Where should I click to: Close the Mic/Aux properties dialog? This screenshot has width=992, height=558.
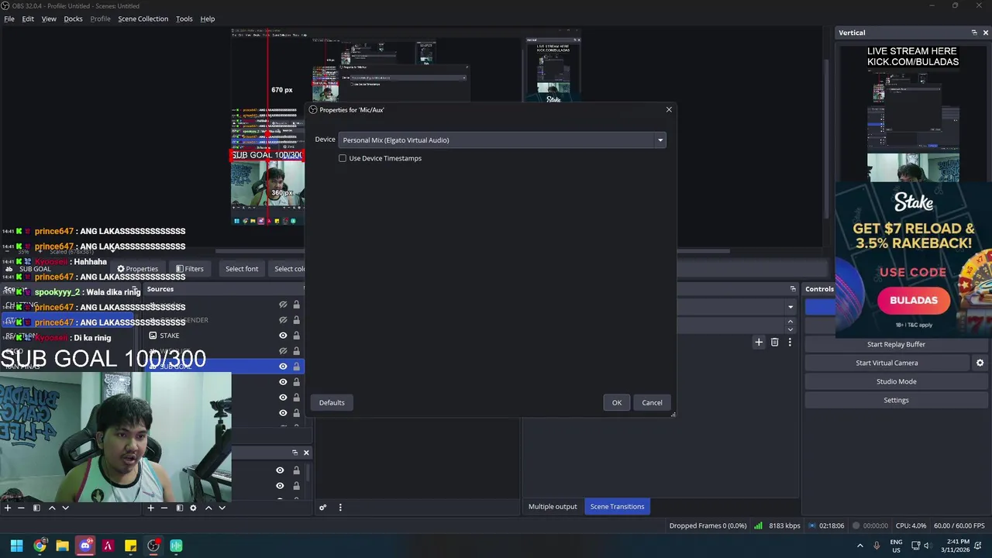[x=669, y=109]
